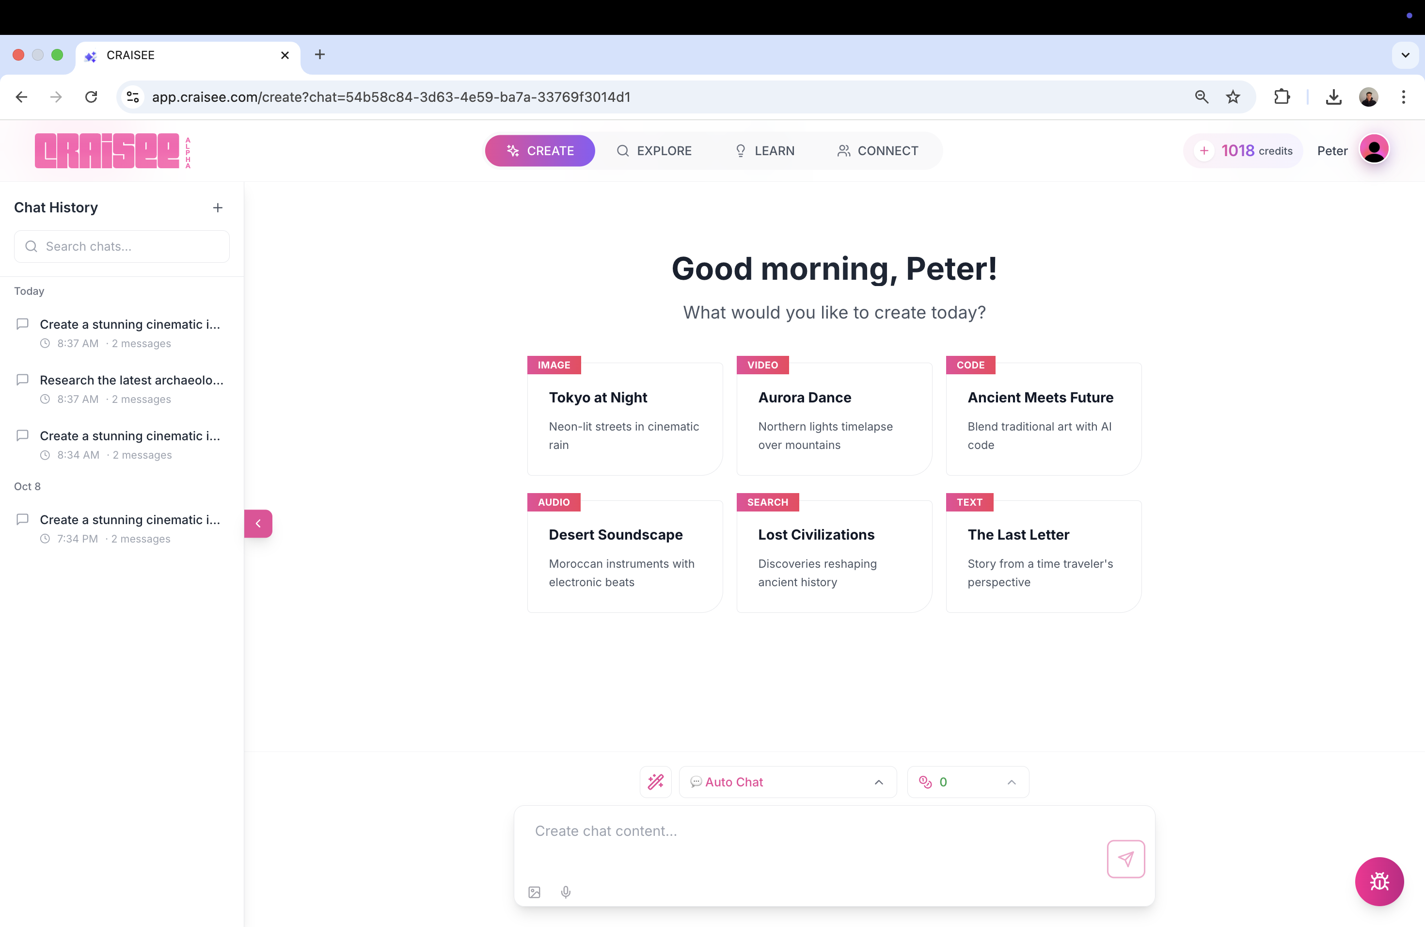Click the microphone voice input icon
The image size is (1425, 927).
point(566,892)
